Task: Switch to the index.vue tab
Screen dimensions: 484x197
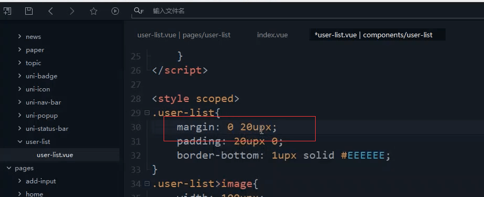Action: click(273, 35)
